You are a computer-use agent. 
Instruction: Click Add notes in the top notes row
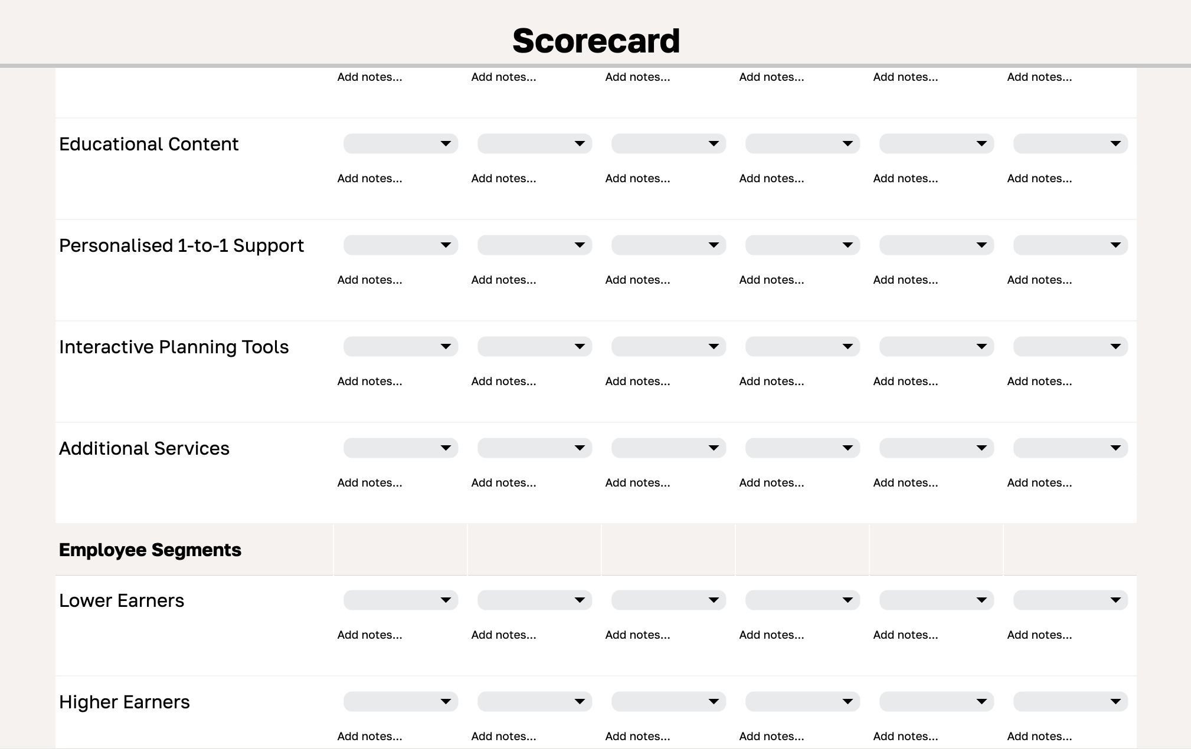369,77
